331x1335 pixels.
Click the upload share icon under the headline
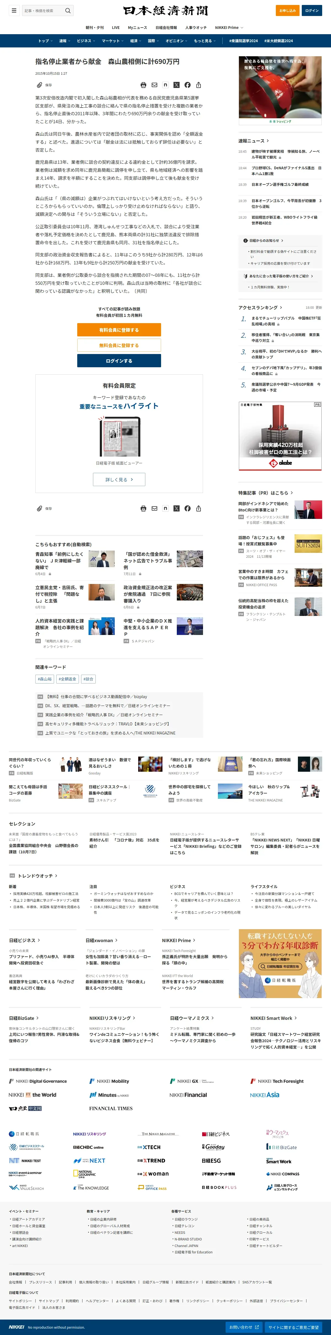198,85
